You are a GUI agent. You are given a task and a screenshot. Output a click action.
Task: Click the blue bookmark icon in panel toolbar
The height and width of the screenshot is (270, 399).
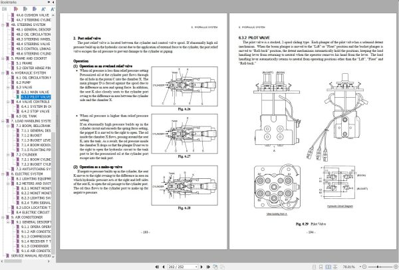pos(34,9)
